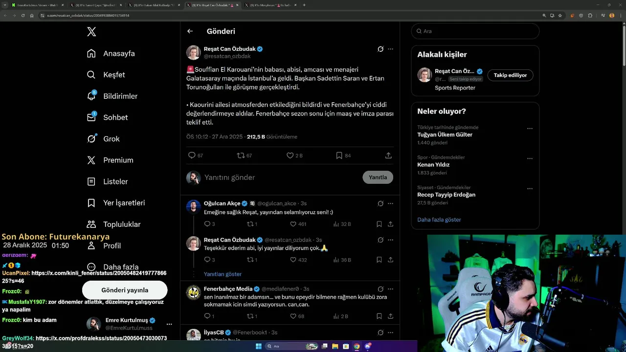The image size is (626, 352).
Task: View 36 B analytics on Reşat's reply
Action: point(342,260)
